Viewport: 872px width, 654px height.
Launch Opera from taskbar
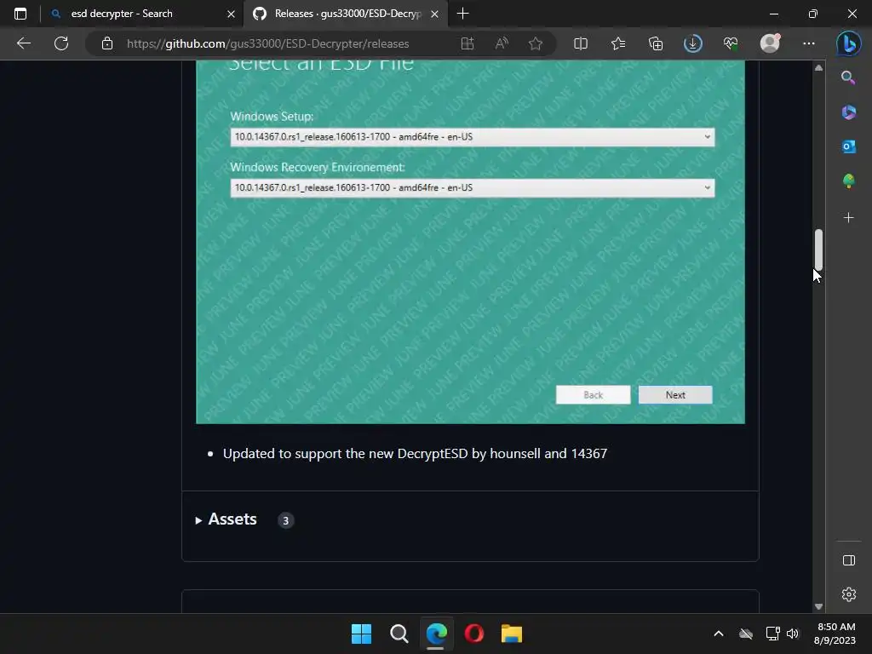click(x=473, y=634)
